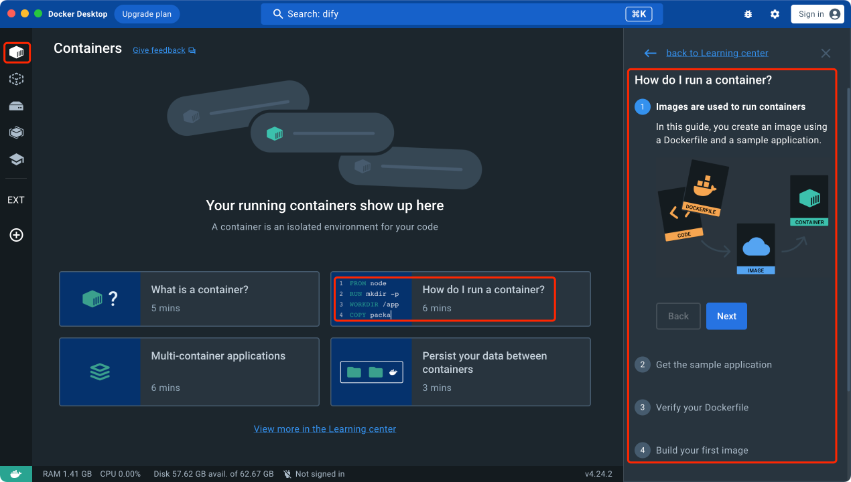Open the Containers view in sidebar

click(16, 52)
